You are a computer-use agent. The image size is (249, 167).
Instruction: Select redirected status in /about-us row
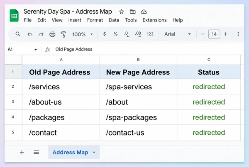pos(209,102)
